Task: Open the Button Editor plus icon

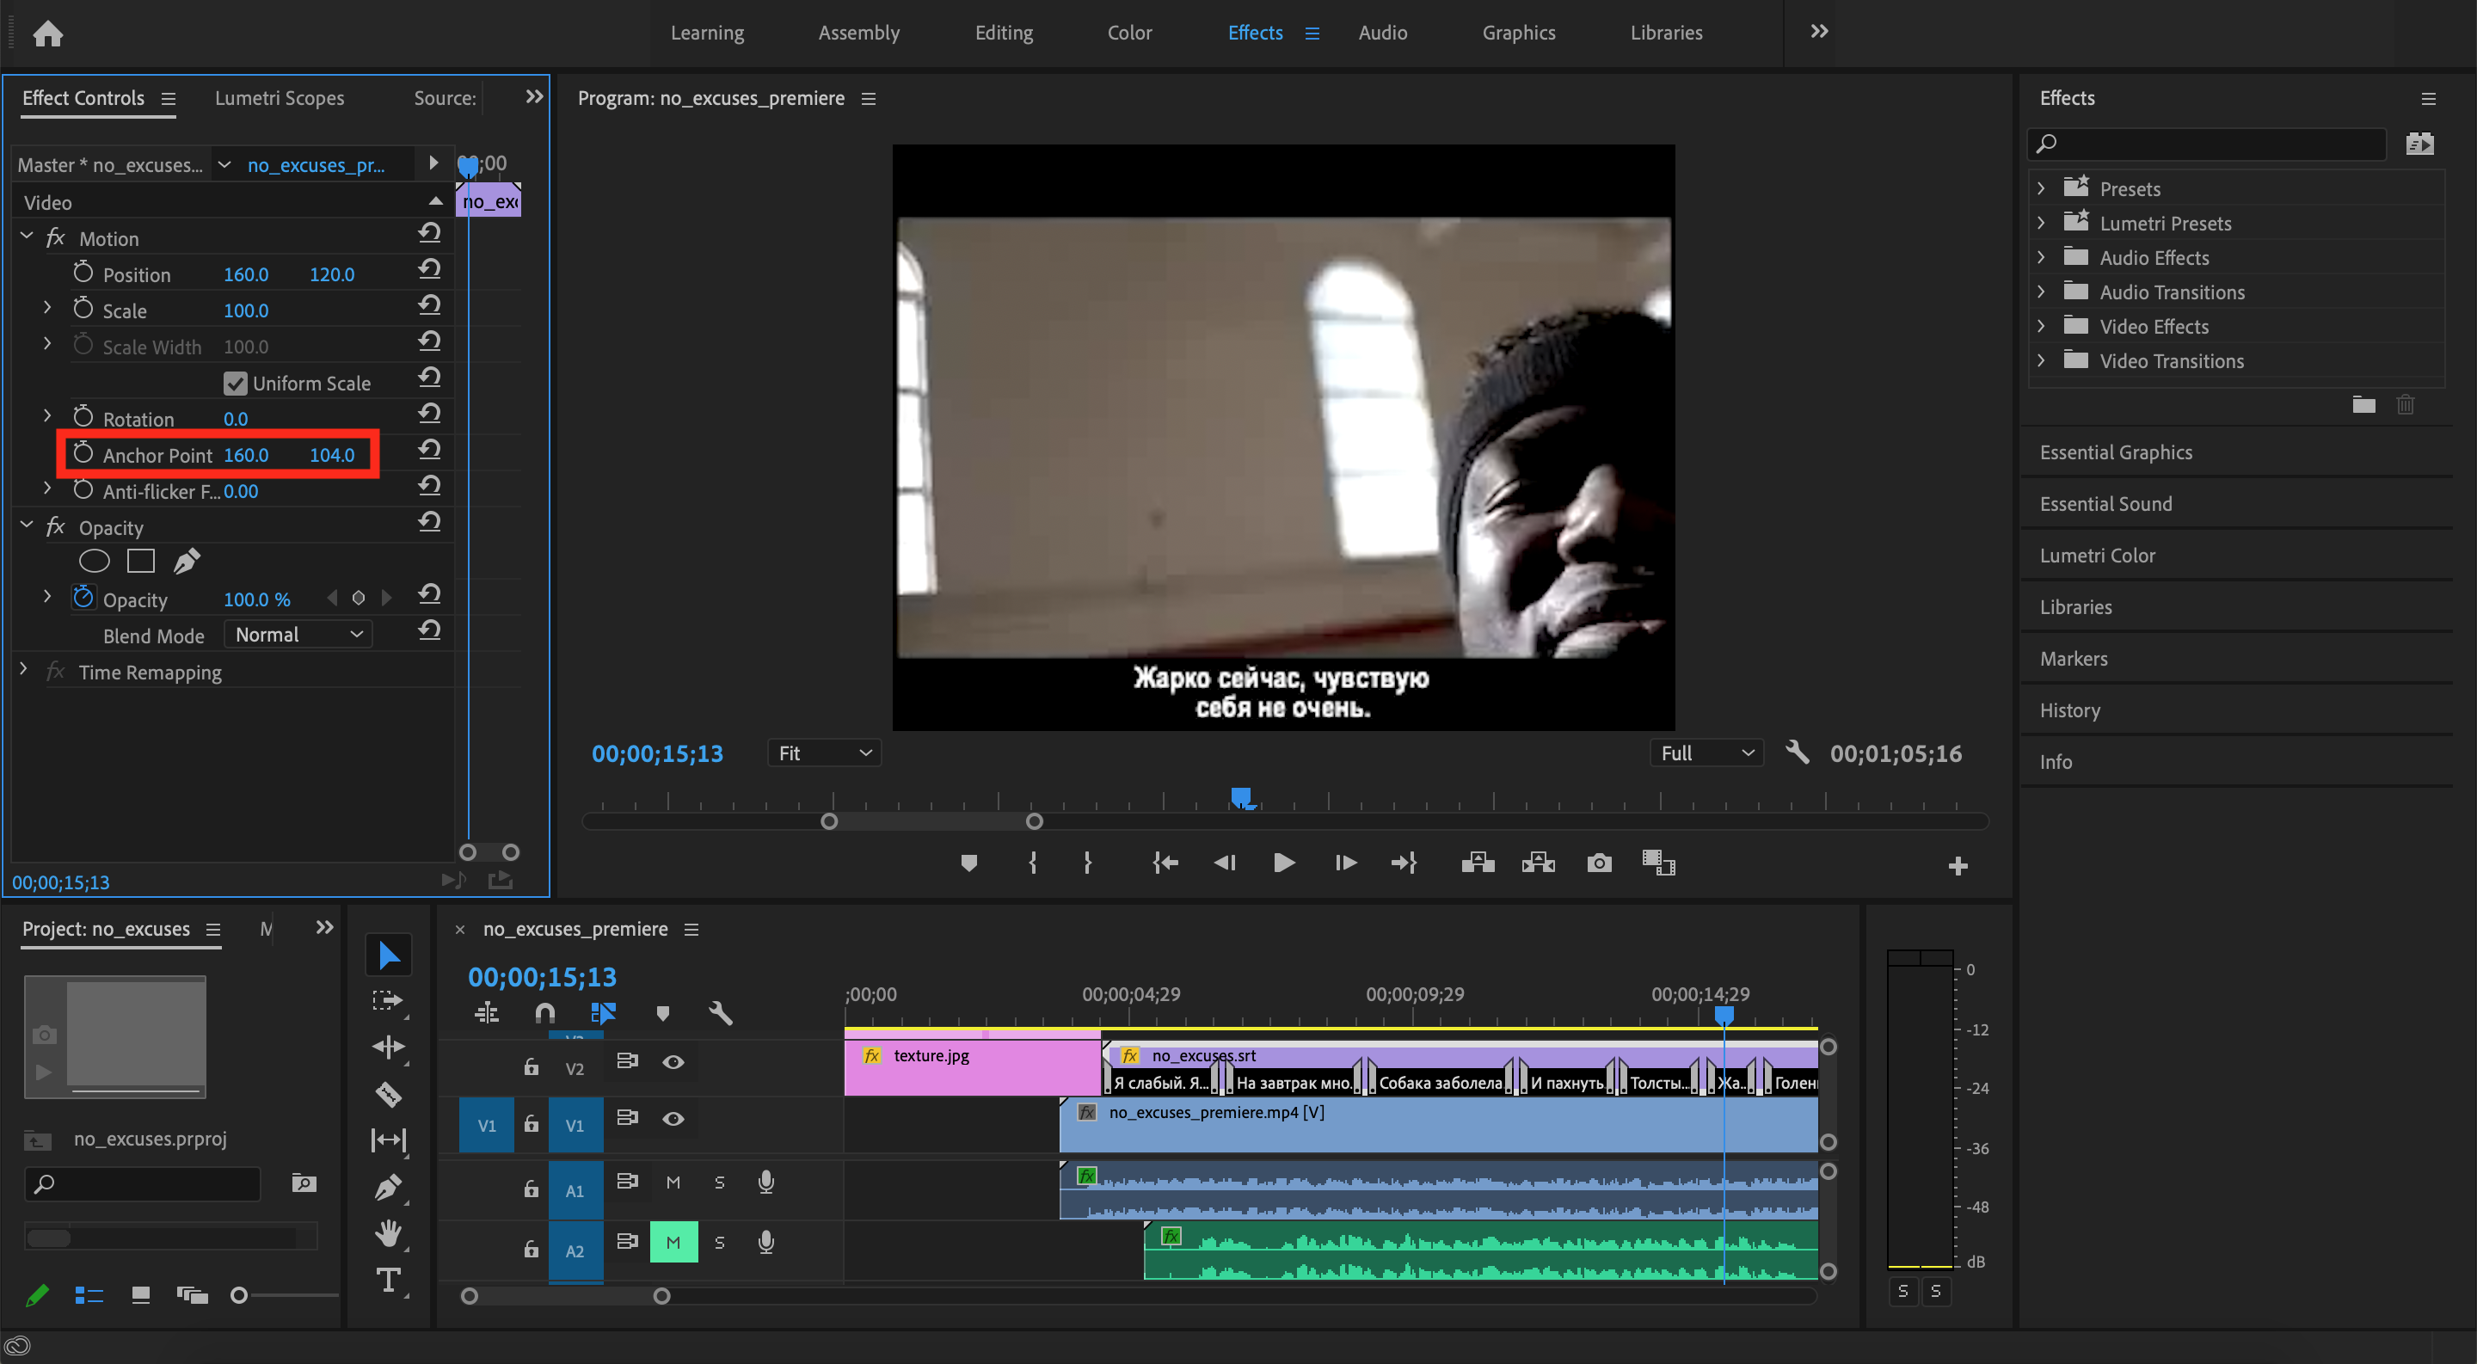Action: tap(1957, 866)
